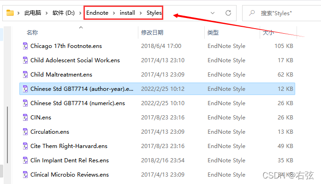The height and width of the screenshot is (184, 321).
Task: Click the Styles breadcrumb segment
Action: click(154, 13)
